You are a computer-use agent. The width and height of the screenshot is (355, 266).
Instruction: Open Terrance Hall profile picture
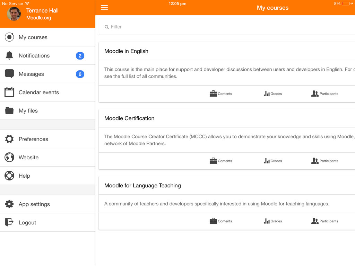(x=14, y=14)
